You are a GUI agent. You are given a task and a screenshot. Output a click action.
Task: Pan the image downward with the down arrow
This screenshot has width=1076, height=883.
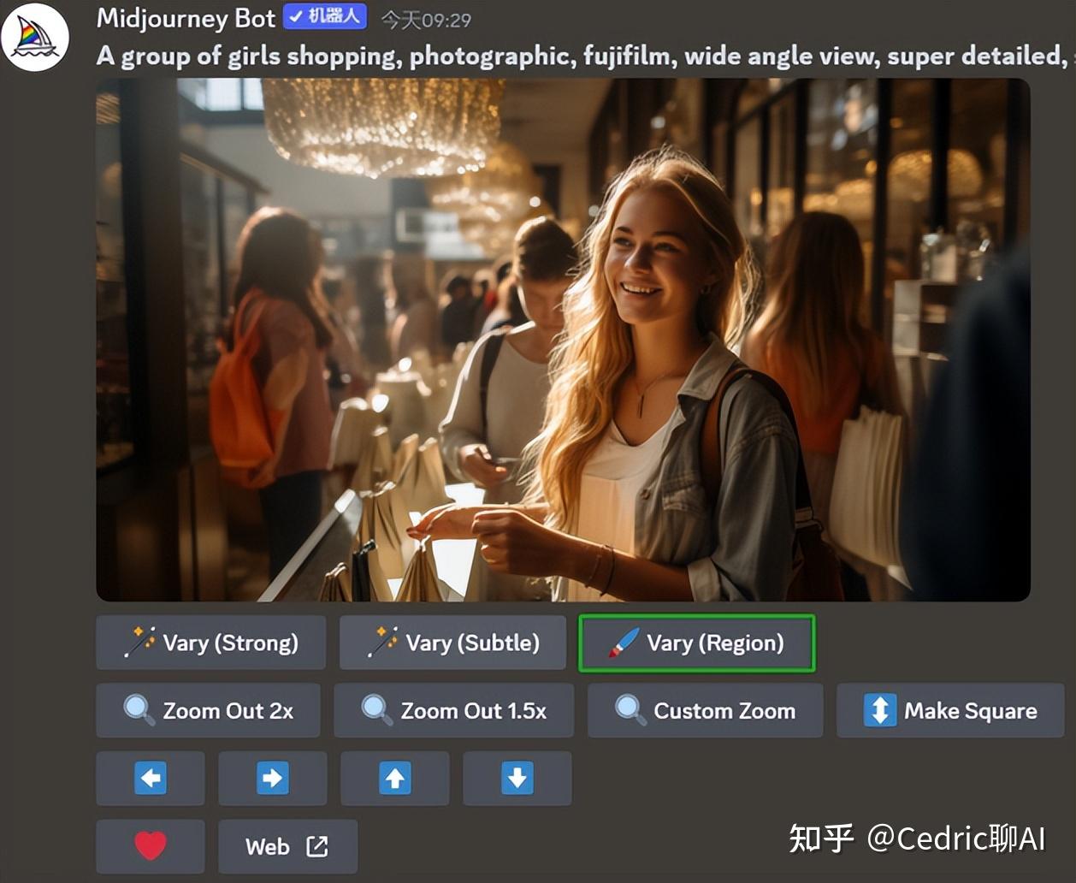coord(517,778)
